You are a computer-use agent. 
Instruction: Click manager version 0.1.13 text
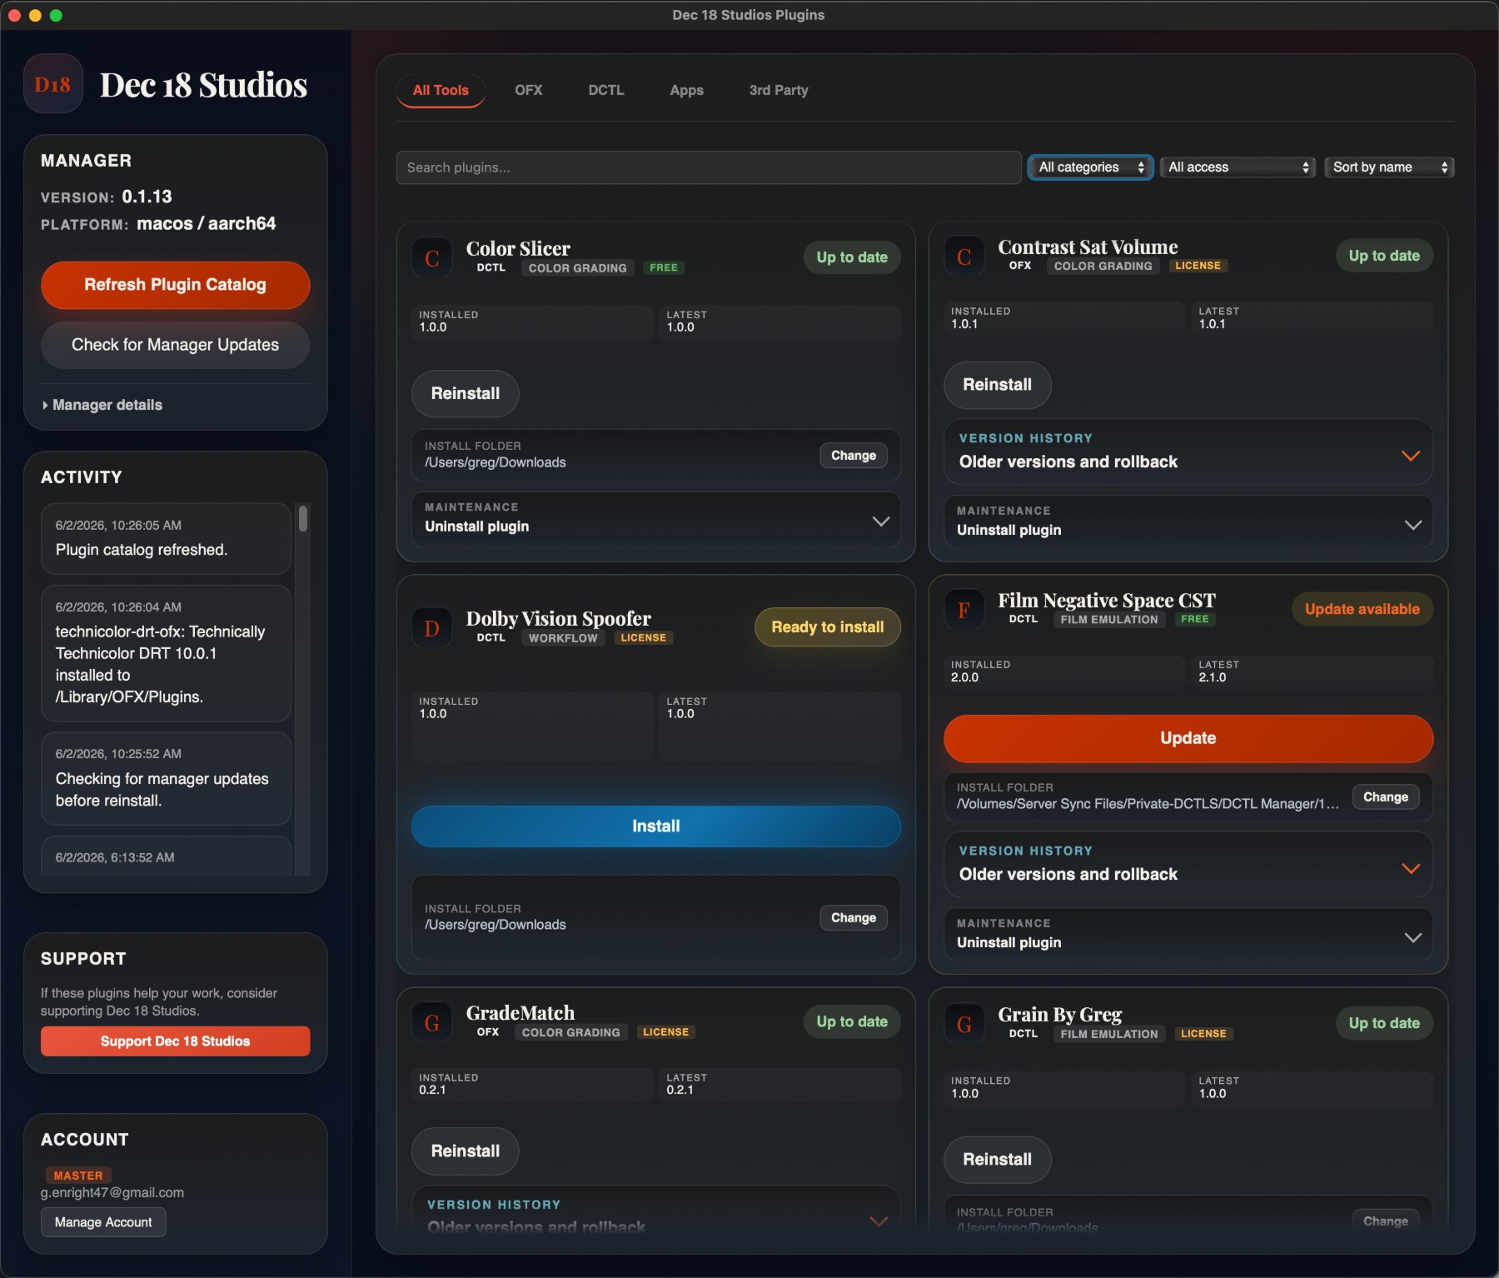pyautogui.click(x=147, y=197)
